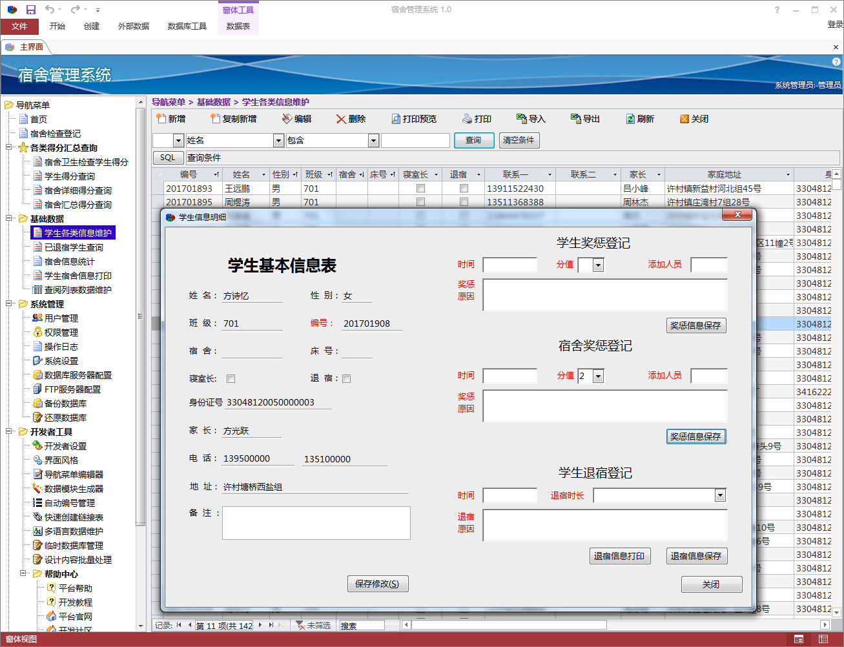Open the 退宿时长 dropdown

[x=720, y=495]
